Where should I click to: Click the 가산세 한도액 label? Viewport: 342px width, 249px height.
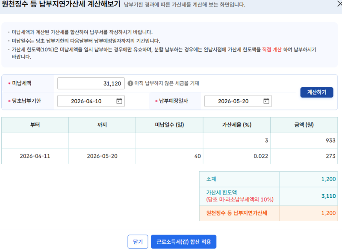(221, 193)
